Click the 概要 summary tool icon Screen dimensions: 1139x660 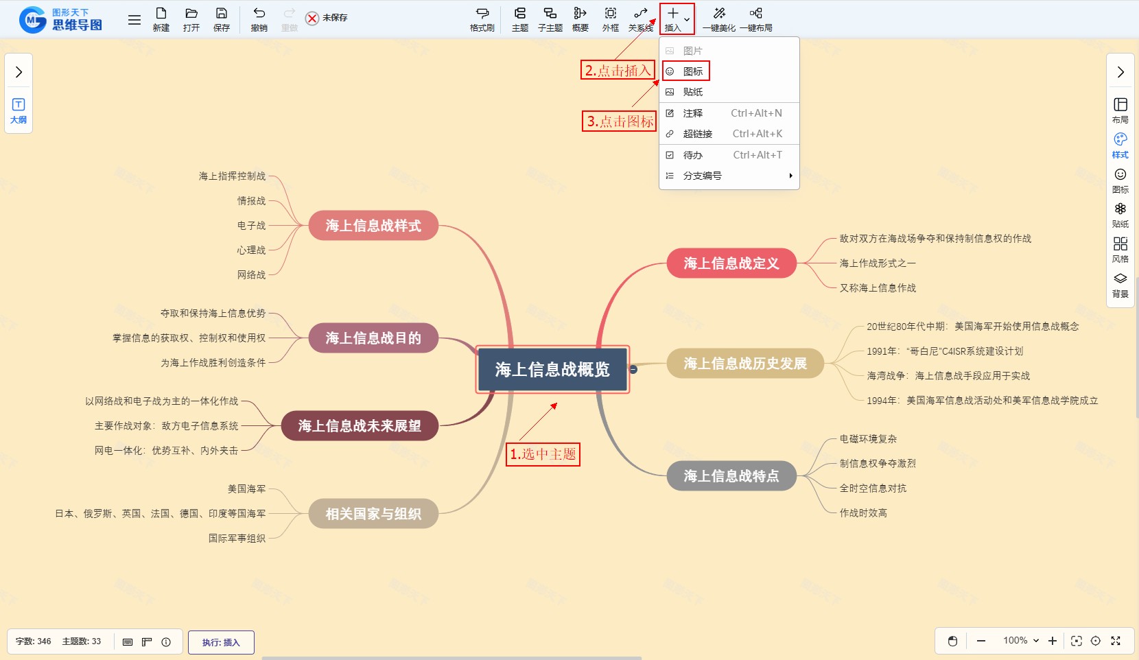pyautogui.click(x=580, y=19)
